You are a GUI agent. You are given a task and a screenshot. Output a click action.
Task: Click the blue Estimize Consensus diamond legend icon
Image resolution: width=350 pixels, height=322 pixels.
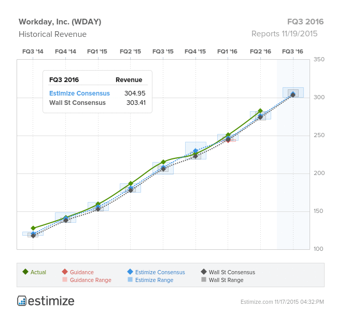(130, 272)
